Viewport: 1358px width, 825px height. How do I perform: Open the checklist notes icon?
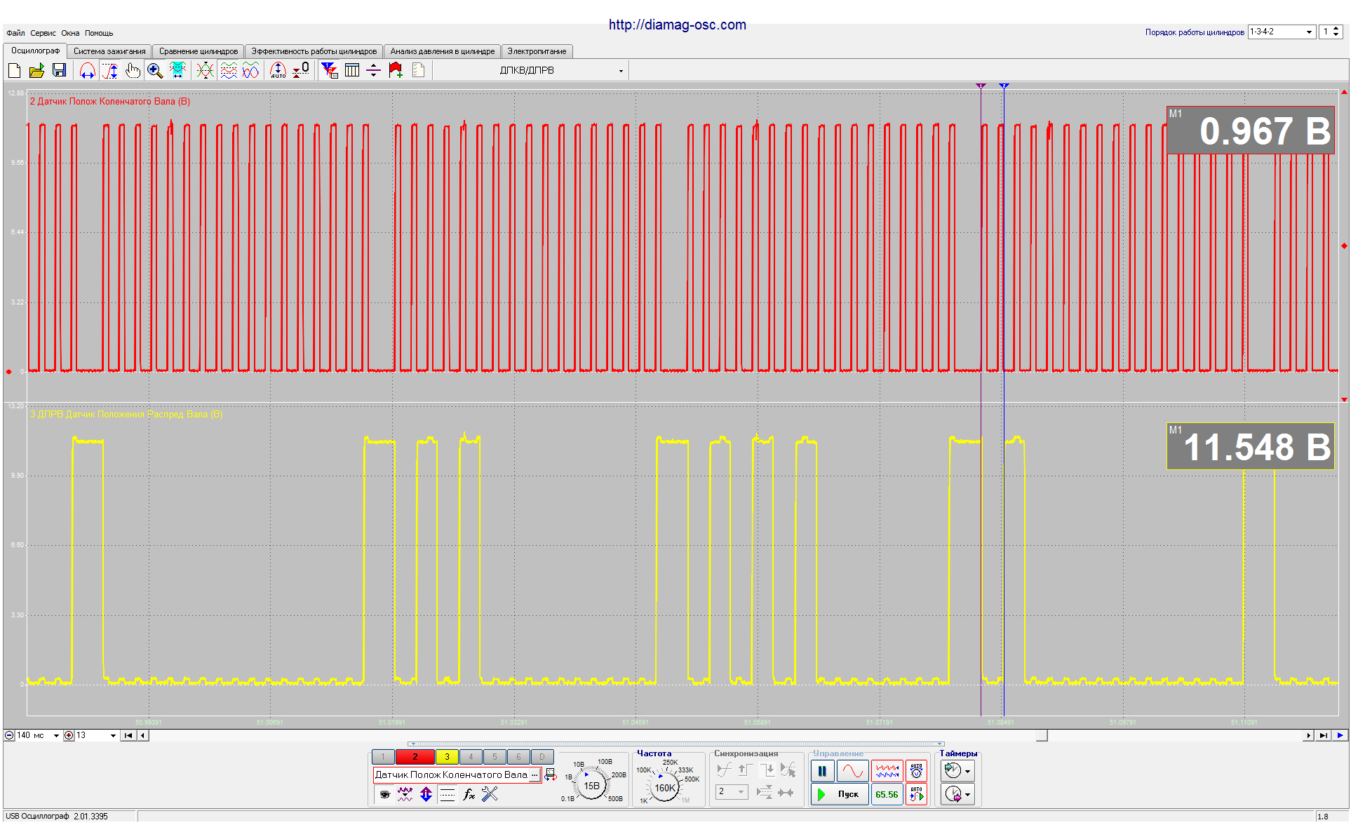tap(419, 70)
